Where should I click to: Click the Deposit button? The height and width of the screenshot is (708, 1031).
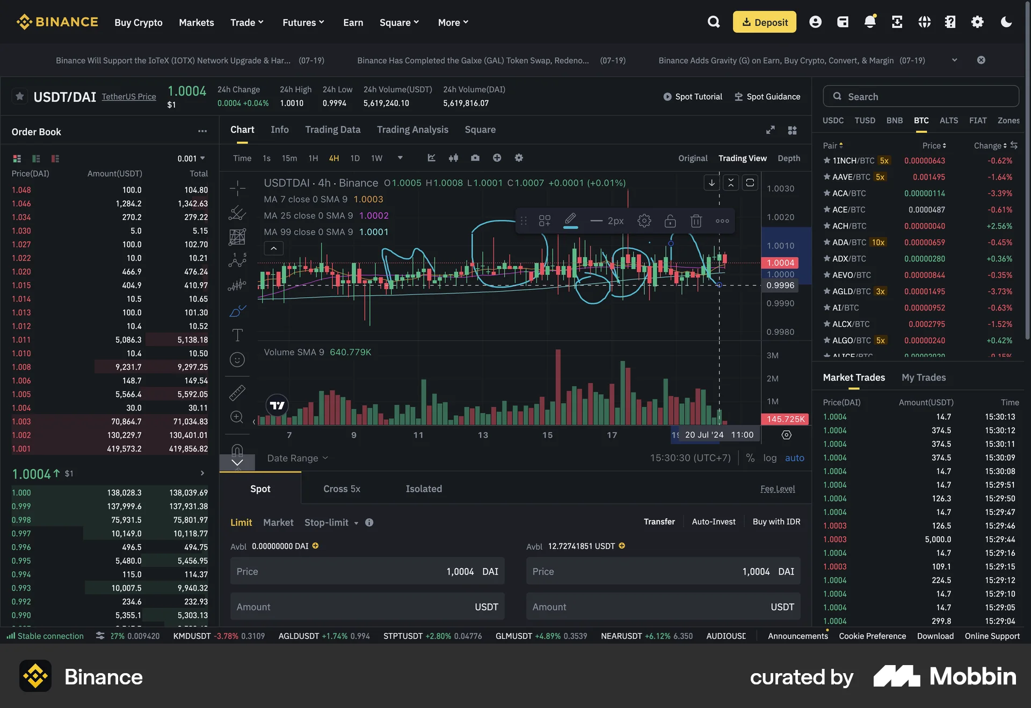point(765,22)
